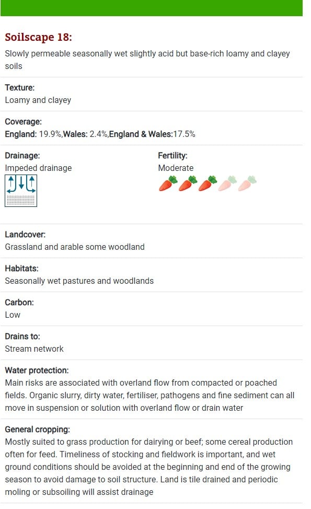Click the third red carrot fertility icon
This screenshot has height=509, width=311.
[208, 183]
